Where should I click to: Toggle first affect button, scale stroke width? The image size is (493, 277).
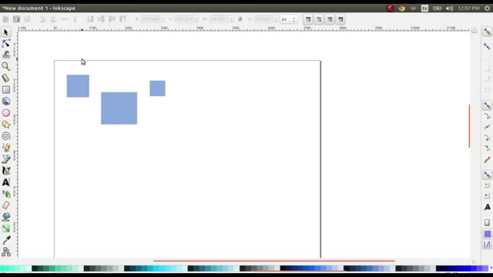(x=308, y=19)
